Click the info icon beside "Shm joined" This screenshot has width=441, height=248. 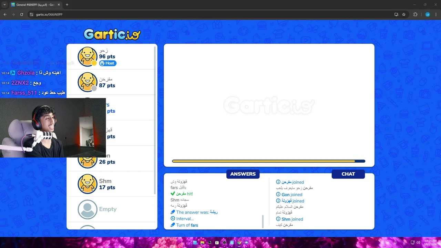(x=278, y=219)
